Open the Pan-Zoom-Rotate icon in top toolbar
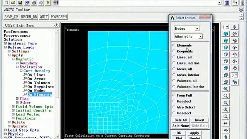Screen dimensions: 247x139 coord(27,3)
